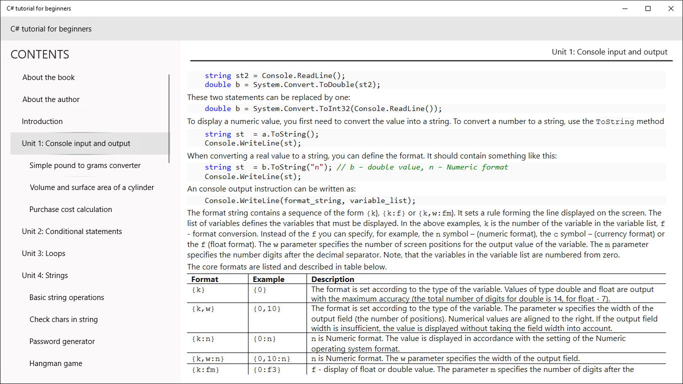Click code line with System.Convert.ToDouble(st2)
683x384 pixels.
[x=292, y=84]
